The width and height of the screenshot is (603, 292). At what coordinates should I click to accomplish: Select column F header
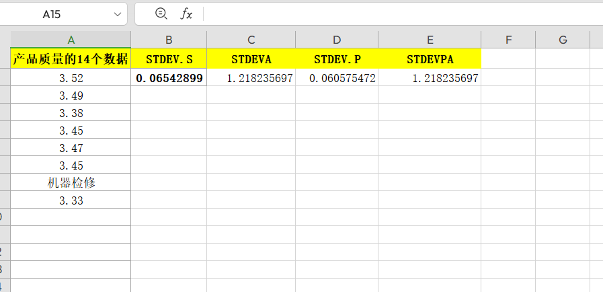(x=508, y=40)
